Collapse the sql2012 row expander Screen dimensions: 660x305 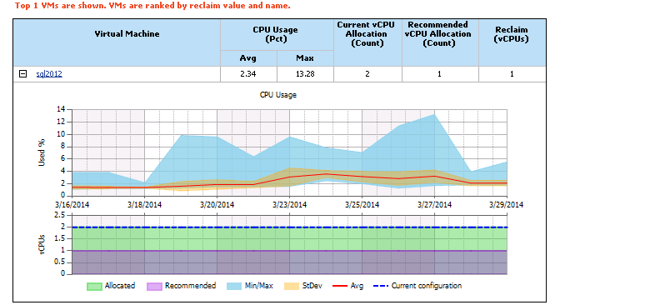pyautogui.click(x=23, y=74)
